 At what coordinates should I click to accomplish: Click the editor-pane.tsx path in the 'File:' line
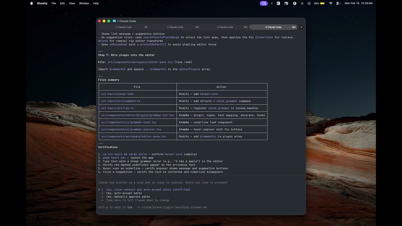[140, 62]
